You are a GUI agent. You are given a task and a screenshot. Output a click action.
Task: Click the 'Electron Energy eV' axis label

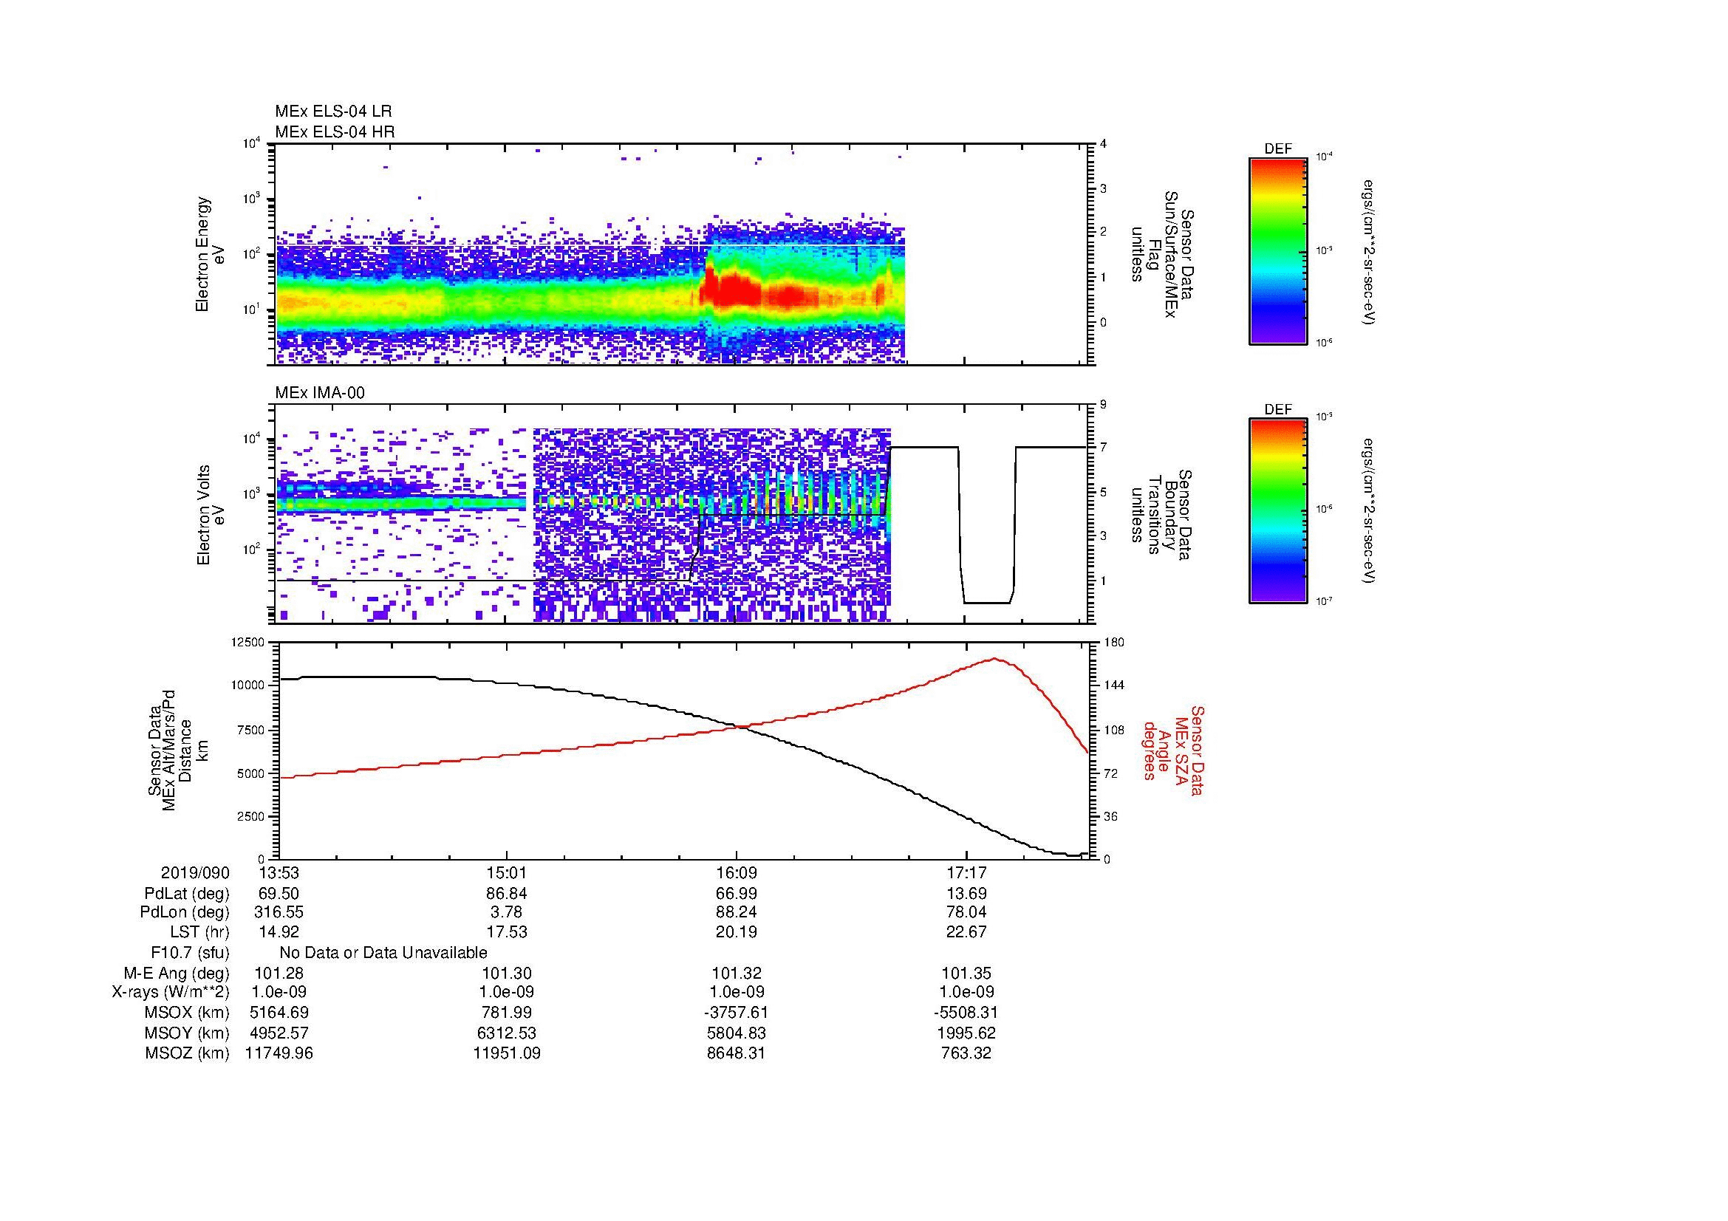(210, 254)
